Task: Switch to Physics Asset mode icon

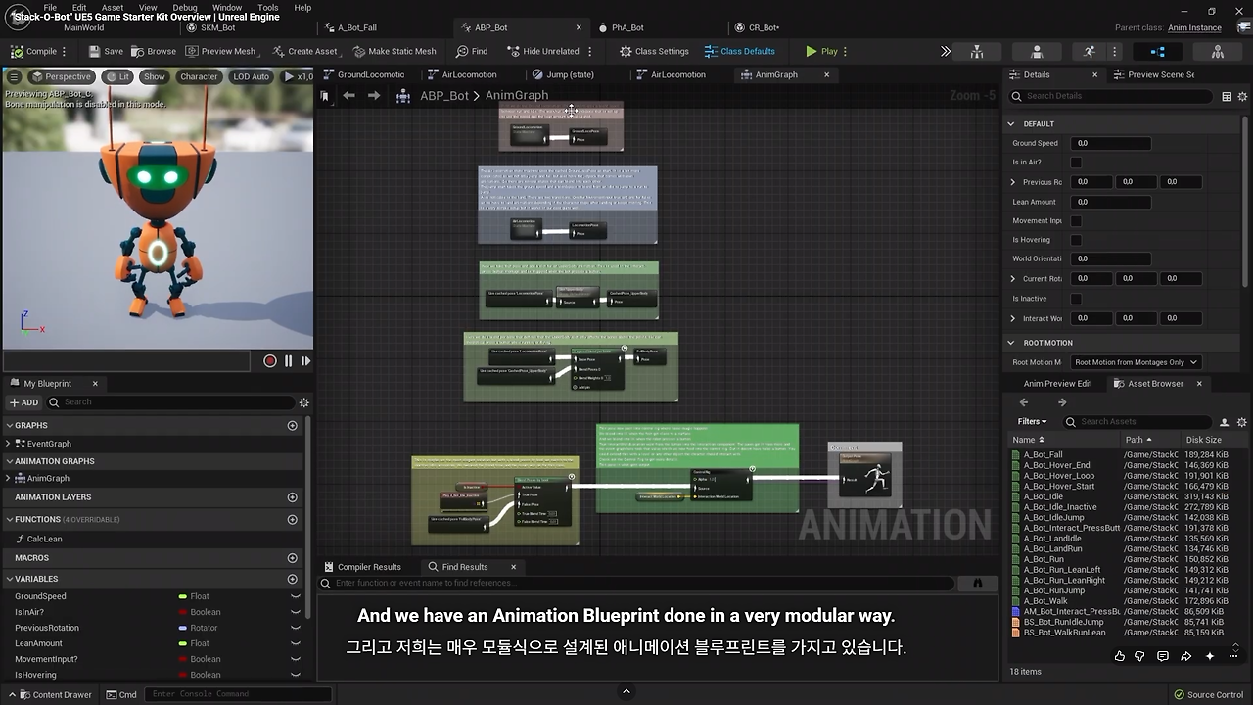Action: coord(1218,51)
